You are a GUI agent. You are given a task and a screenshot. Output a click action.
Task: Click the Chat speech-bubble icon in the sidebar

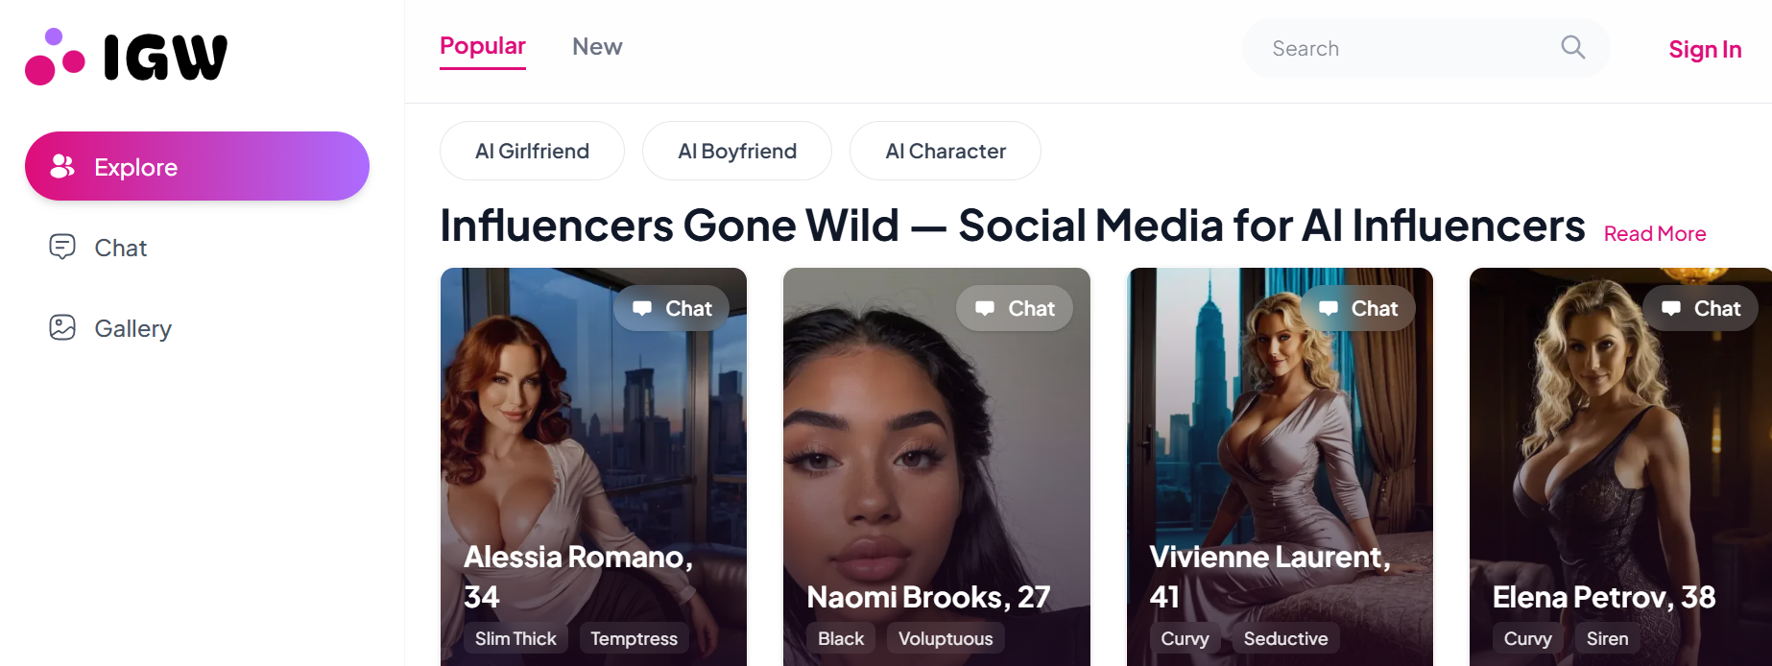tap(62, 247)
